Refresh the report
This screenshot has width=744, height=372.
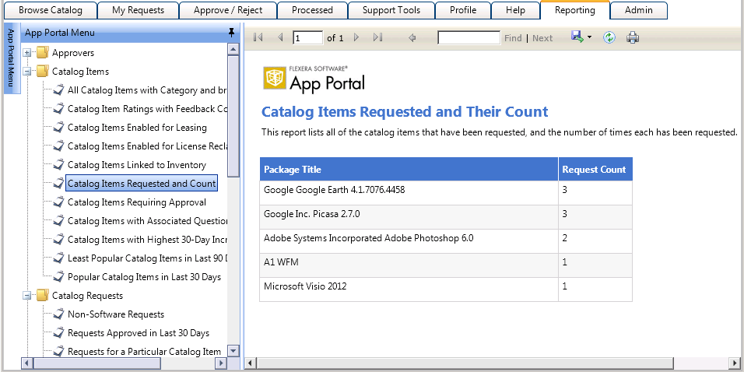point(609,37)
